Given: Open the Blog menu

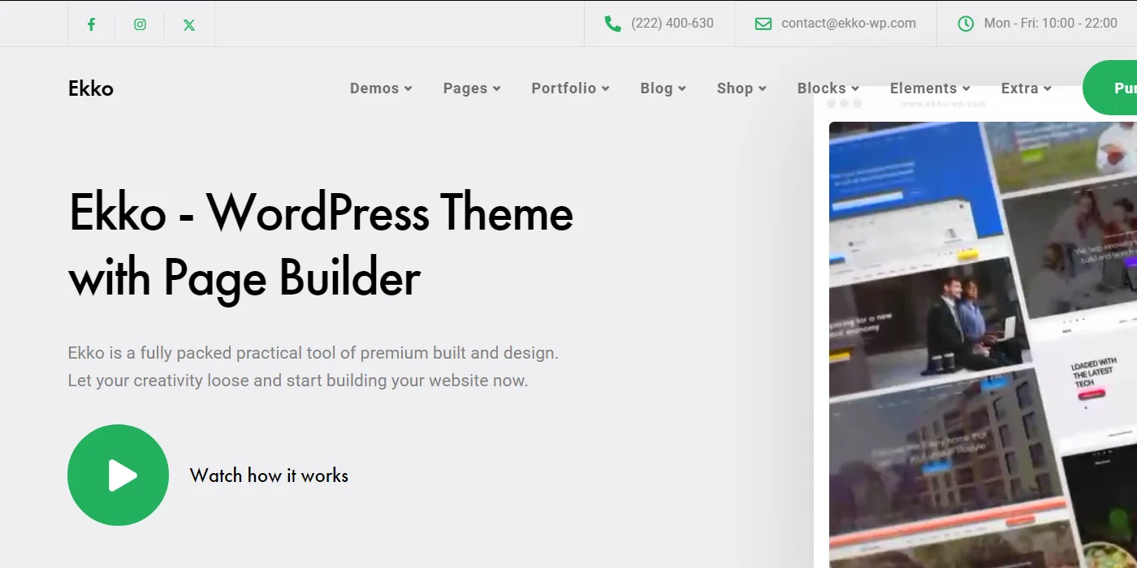Looking at the screenshot, I should point(663,88).
